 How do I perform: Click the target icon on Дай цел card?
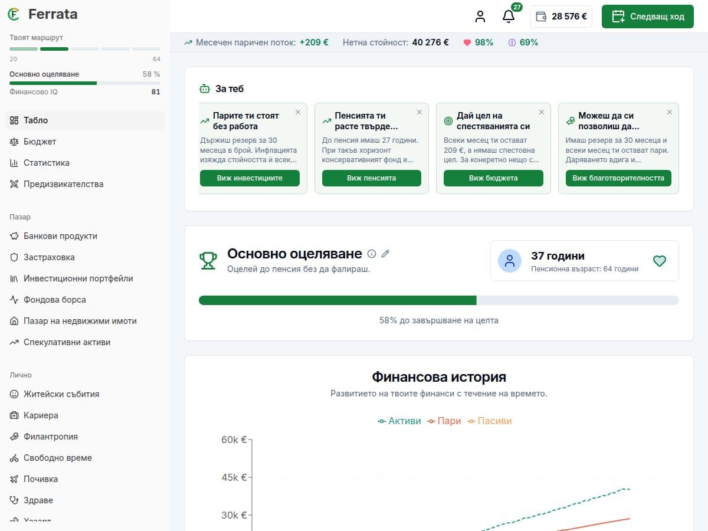448,121
